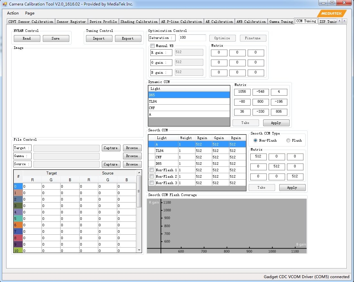
Task: Click Browse button for Target file
Action: tap(132, 148)
